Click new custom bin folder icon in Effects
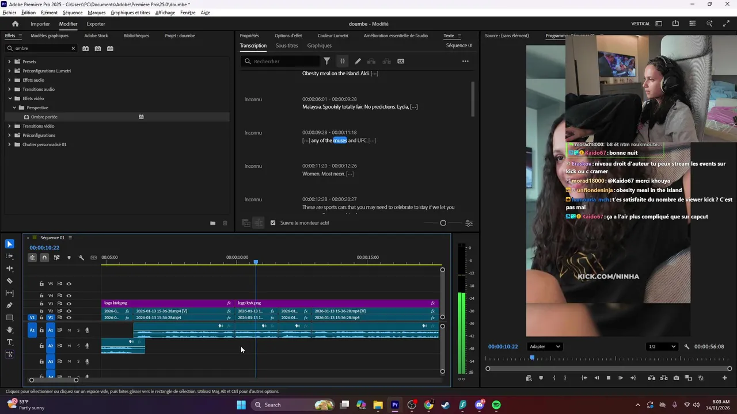 (212, 223)
